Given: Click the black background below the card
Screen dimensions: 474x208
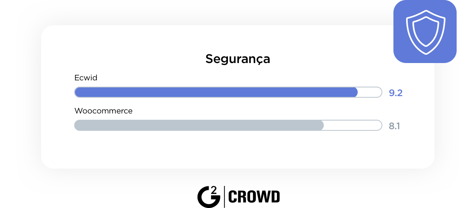Looking at the screenshot, I should click(237, 189).
